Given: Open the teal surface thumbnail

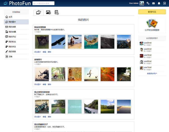Looking at the screenshot, I should (x=75, y=107).
